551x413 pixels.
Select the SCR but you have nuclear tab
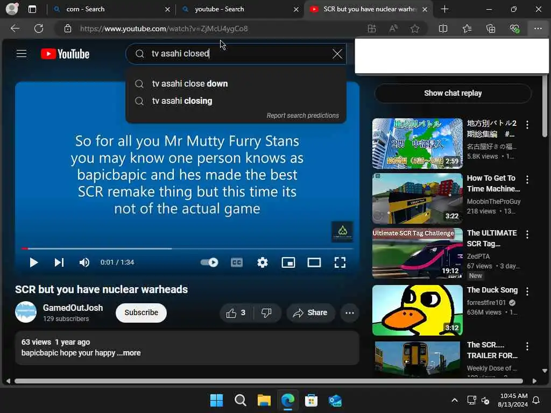coord(368,9)
